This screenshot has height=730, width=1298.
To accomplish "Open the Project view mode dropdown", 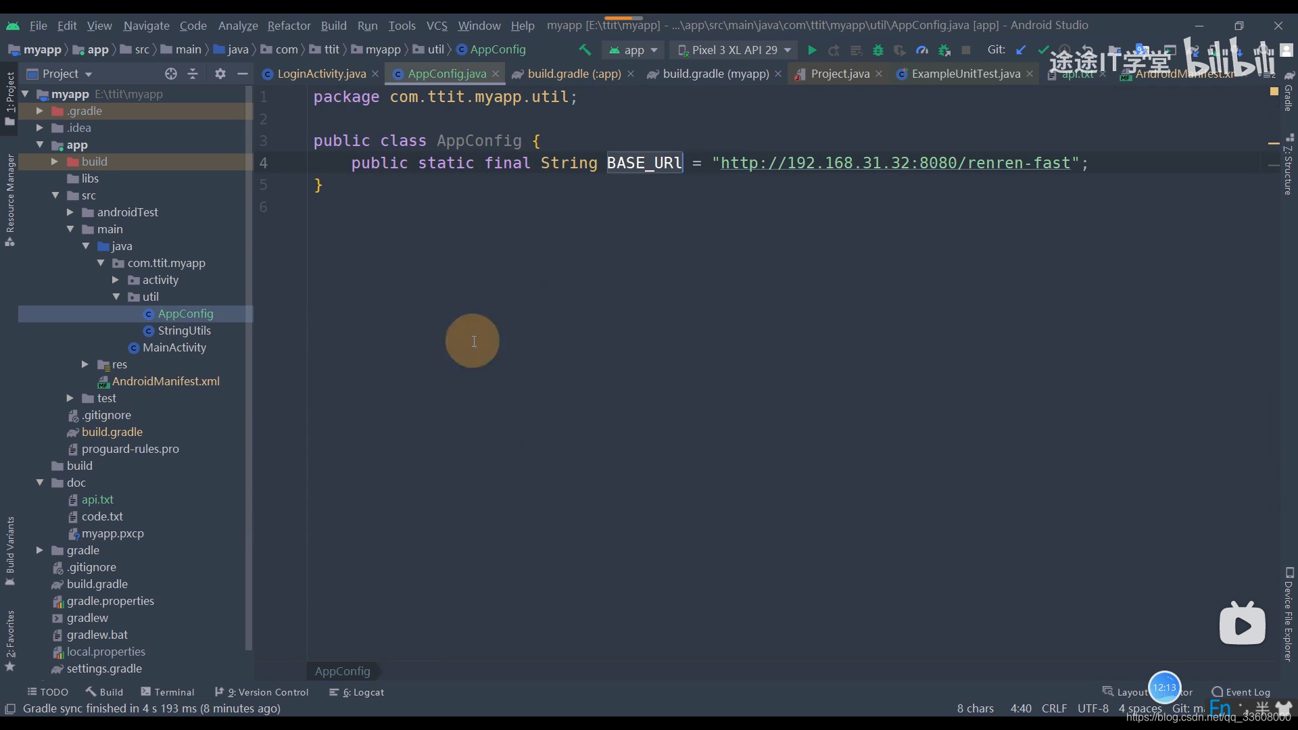I will 59,74.
